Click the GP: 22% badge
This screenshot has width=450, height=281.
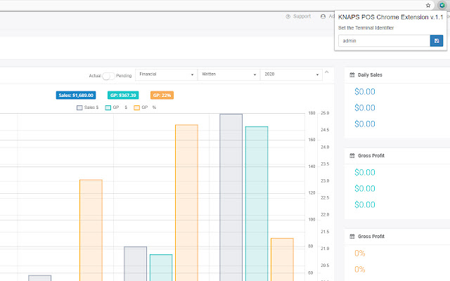162,96
